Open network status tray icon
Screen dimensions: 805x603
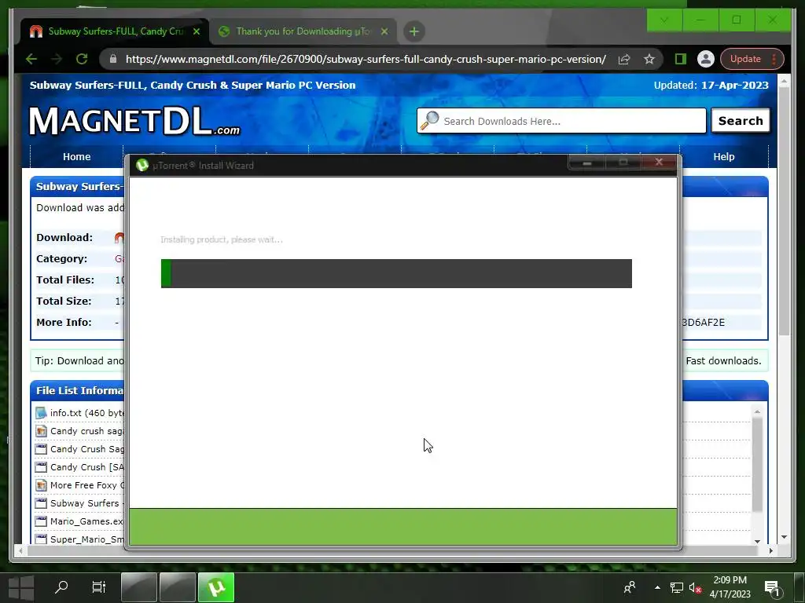pyautogui.click(x=677, y=587)
